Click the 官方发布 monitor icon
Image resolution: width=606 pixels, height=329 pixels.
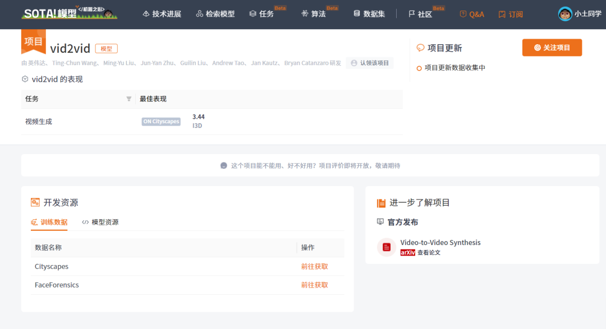380,221
